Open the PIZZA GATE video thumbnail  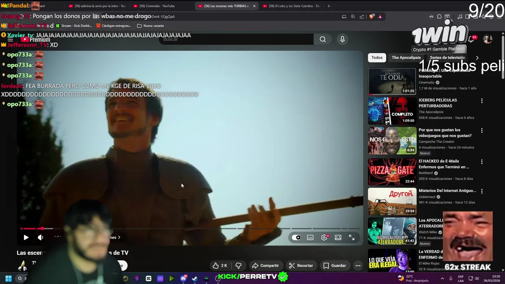(x=392, y=172)
